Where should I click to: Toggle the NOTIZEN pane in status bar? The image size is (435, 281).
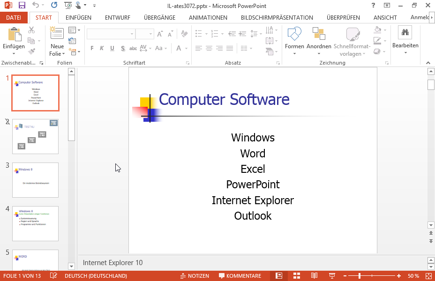tap(195, 276)
